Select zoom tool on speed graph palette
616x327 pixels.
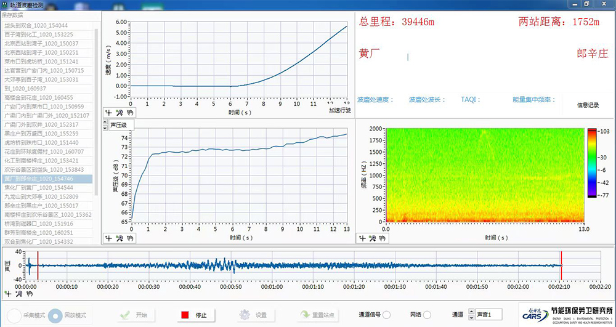pos(120,113)
